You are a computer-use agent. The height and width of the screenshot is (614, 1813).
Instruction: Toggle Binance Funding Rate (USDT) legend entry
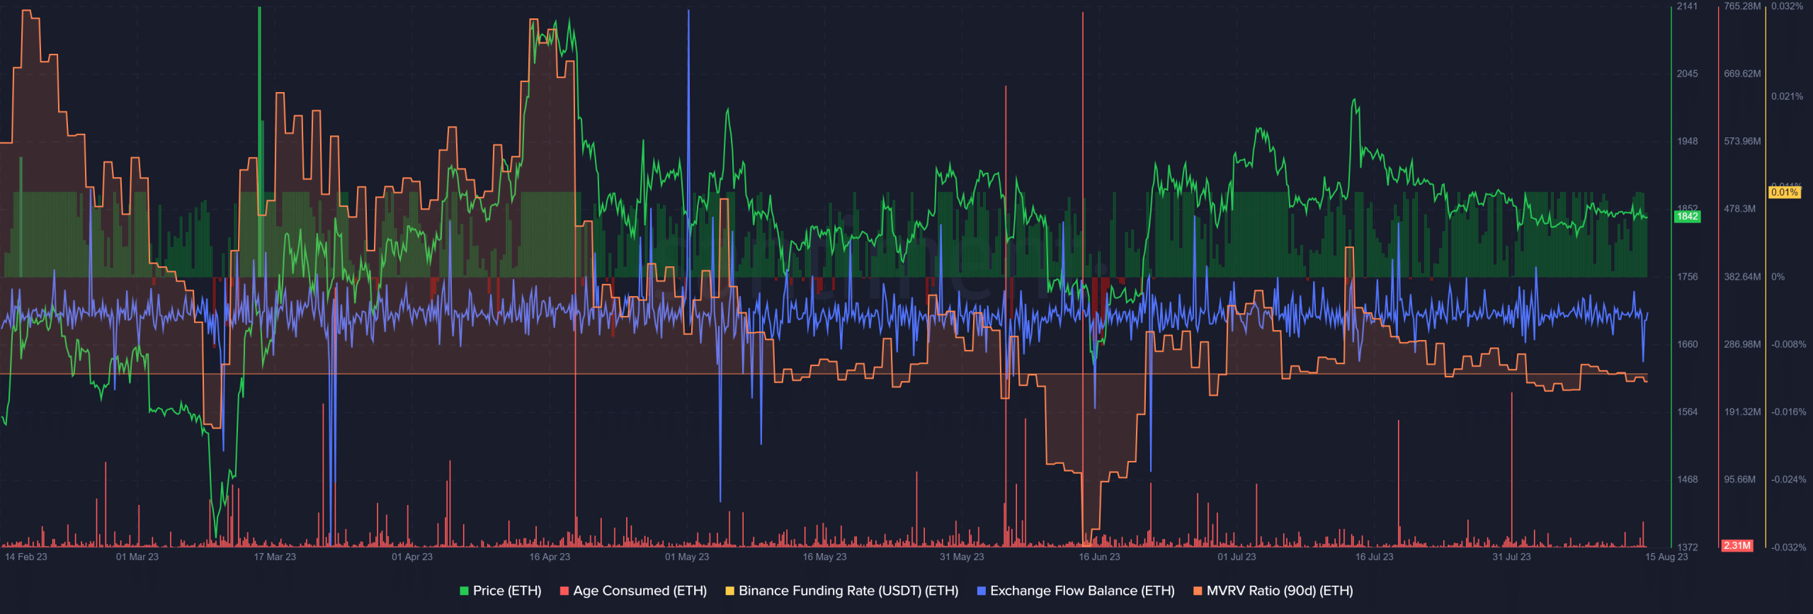pyautogui.click(x=842, y=591)
